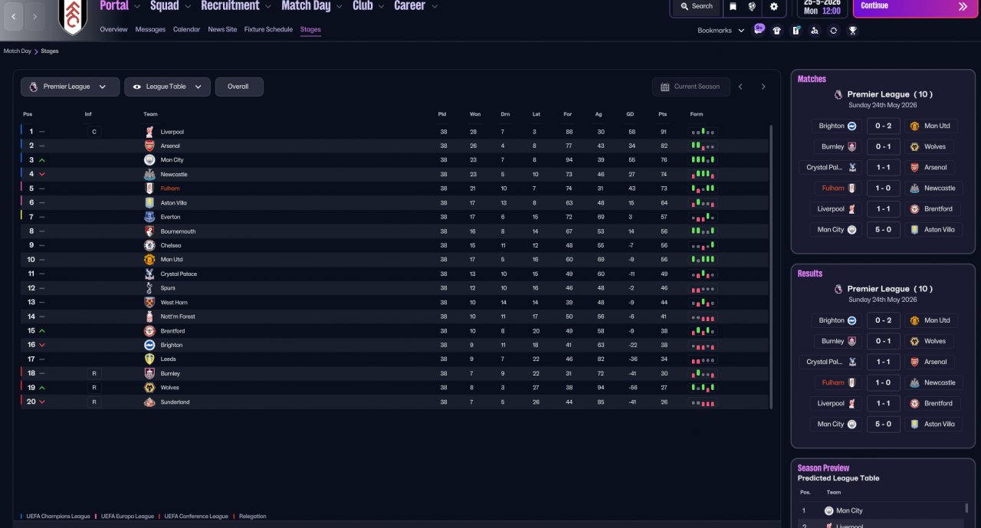Click the circular arrows transfer icon
981x528 pixels.
click(833, 31)
